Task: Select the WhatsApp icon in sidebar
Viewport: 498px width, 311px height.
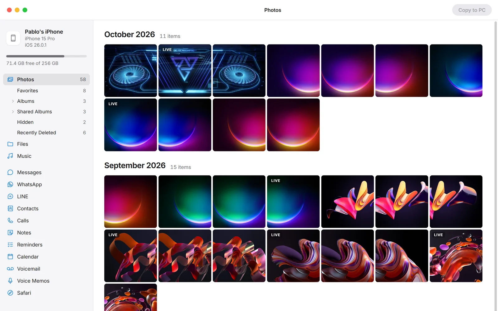Action: pyautogui.click(x=10, y=184)
